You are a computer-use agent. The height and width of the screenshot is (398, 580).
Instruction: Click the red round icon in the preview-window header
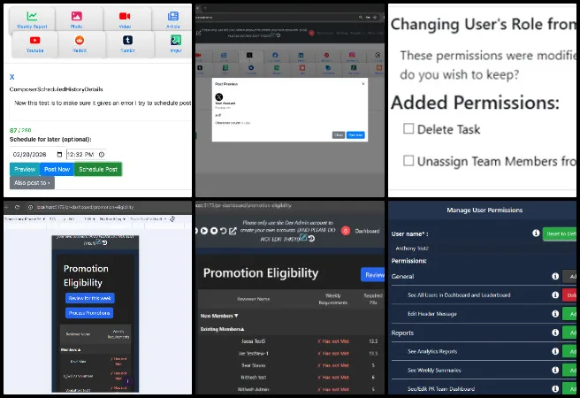tap(311, 33)
